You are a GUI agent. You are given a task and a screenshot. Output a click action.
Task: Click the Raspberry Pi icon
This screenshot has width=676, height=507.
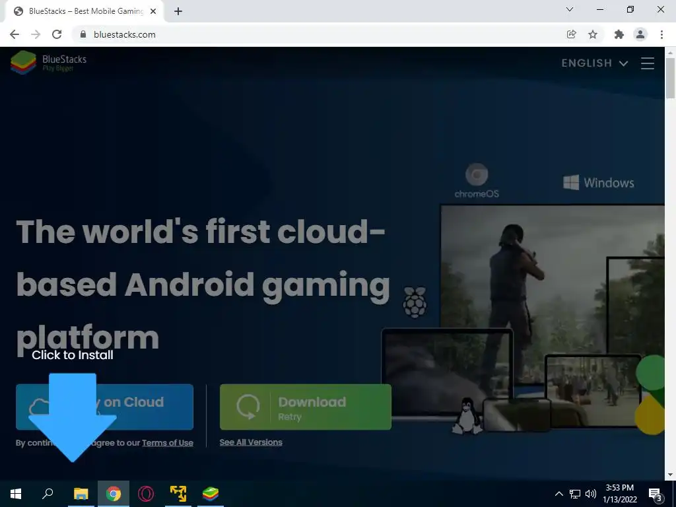point(415,302)
